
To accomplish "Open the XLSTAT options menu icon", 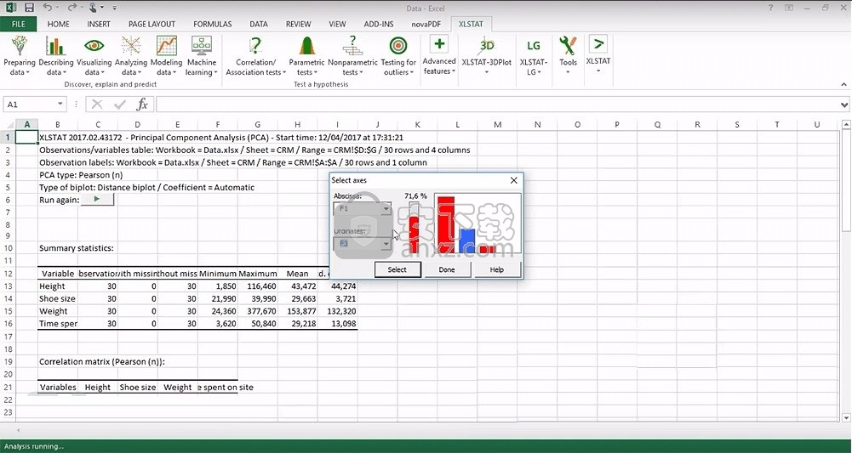I will coord(598,54).
